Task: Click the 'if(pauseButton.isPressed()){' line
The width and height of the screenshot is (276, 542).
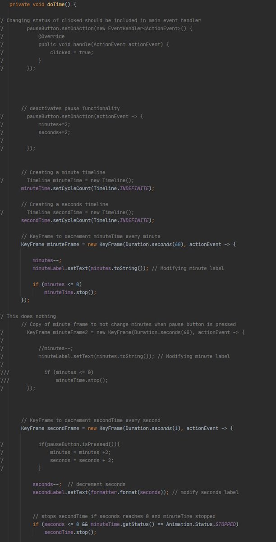Action: [x=79, y=444]
